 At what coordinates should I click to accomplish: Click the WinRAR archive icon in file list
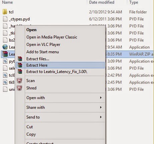5,54
